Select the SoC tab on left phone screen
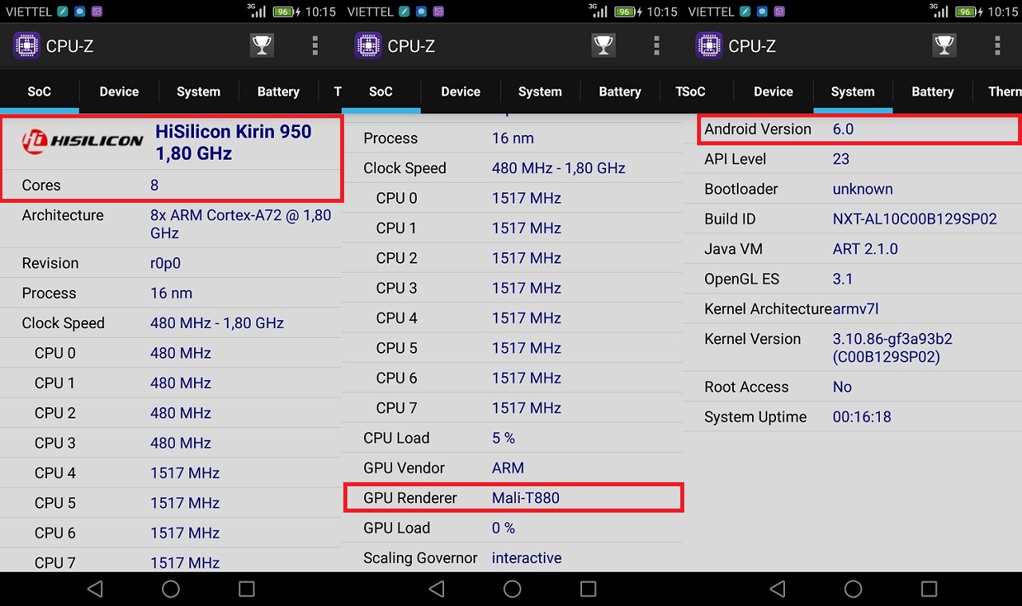The height and width of the screenshot is (606, 1022). click(39, 92)
